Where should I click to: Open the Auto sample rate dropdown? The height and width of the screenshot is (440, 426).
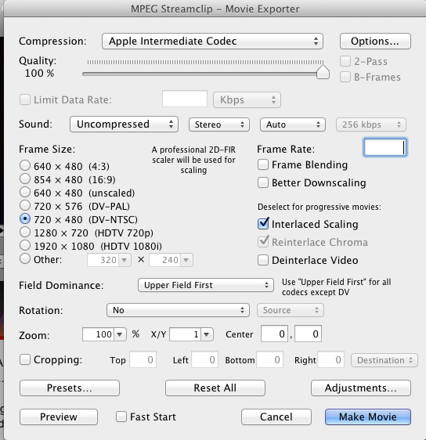[293, 124]
